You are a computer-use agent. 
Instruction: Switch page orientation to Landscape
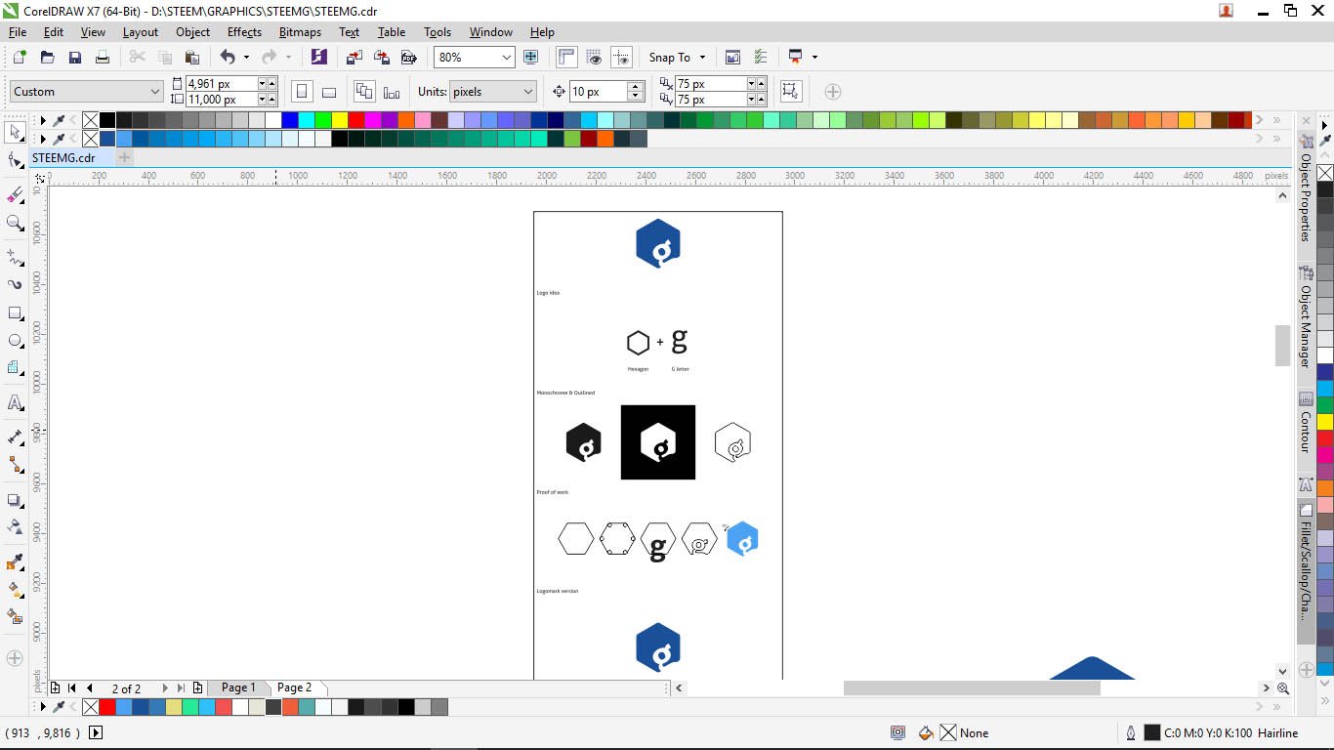329,92
